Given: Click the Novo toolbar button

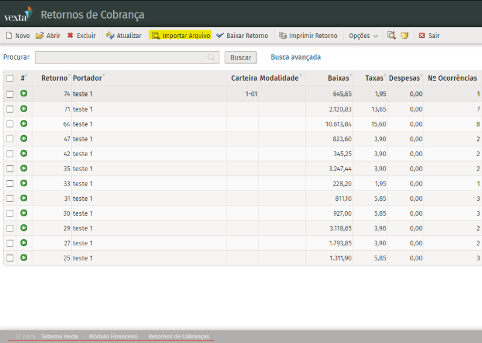Looking at the screenshot, I should tap(17, 36).
